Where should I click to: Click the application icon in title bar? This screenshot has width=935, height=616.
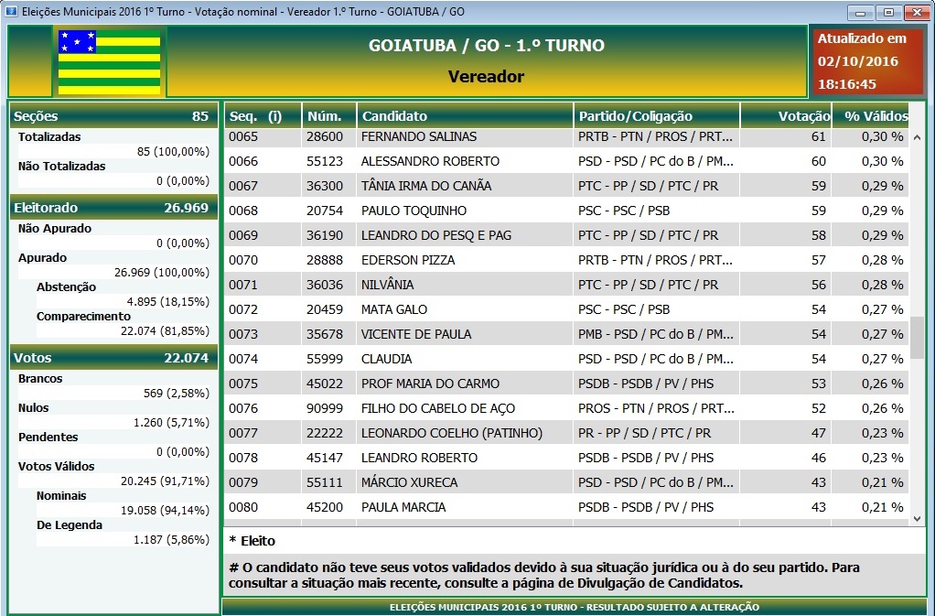click(x=10, y=11)
